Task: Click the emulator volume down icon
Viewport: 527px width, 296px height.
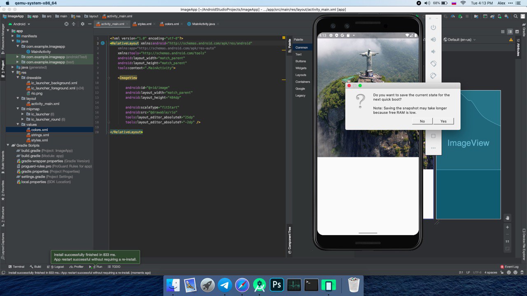Action: 433,51
